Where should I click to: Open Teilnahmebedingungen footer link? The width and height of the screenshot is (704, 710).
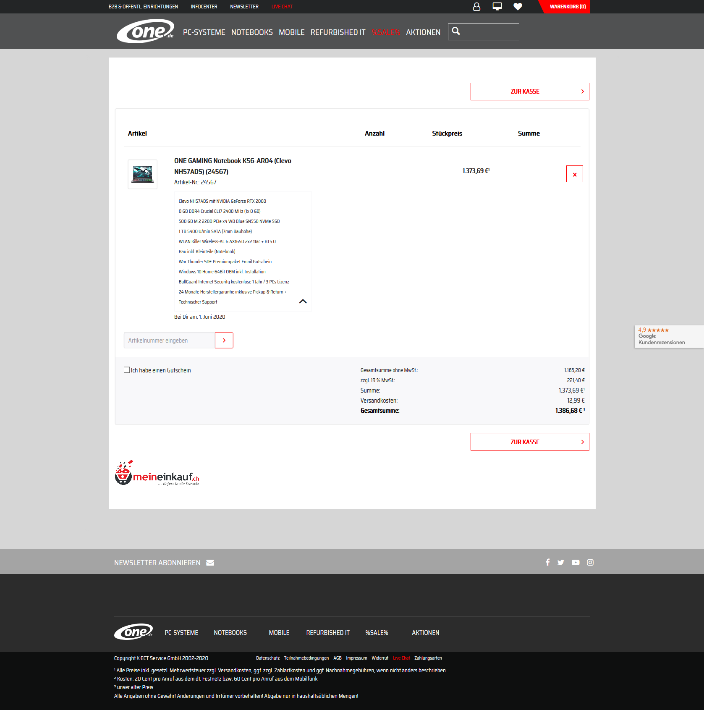click(306, 658)
